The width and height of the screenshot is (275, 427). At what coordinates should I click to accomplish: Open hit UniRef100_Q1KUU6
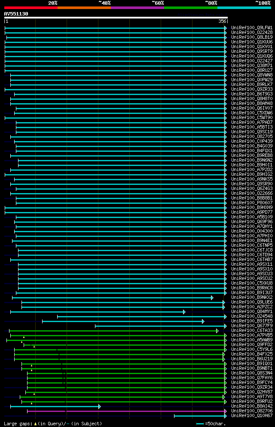(252, 42)
